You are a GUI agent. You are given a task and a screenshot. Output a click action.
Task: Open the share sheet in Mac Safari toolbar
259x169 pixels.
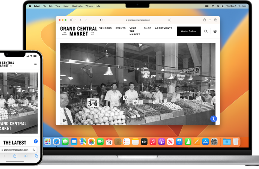tap(205, 20)
